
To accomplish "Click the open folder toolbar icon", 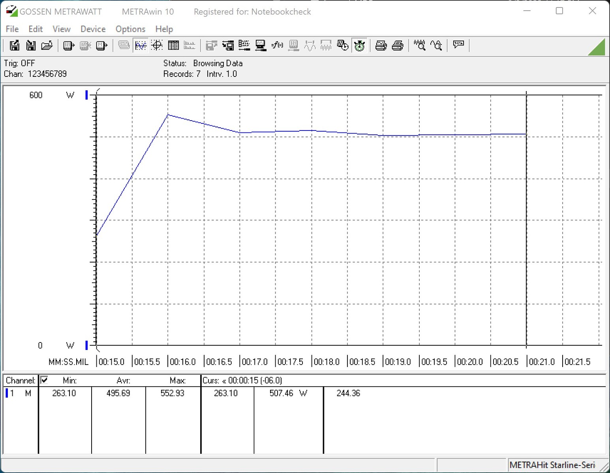I will 47,46.
